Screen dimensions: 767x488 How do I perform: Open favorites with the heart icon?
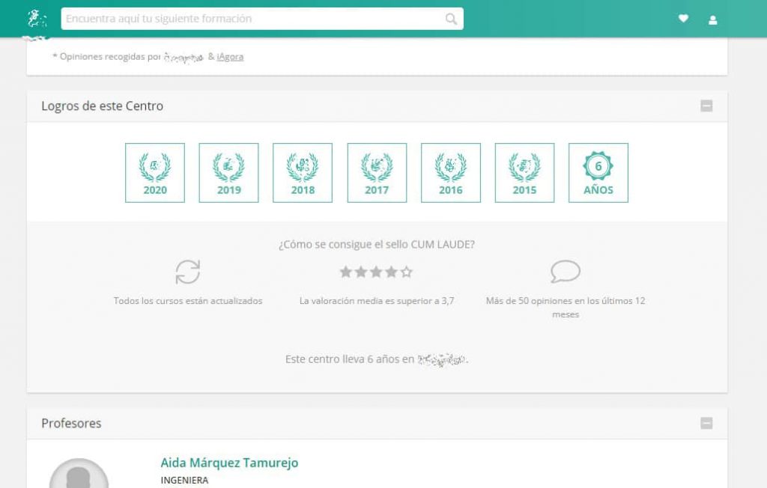(684, 19)
